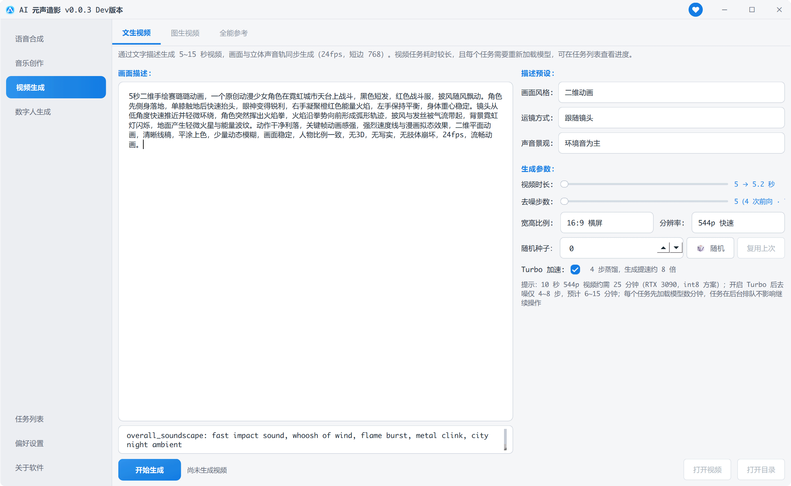Click the app logo icon in title bar
Viewport: 791px width, 486px height.
click(x=10, y=10)
